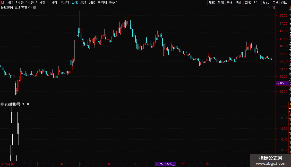Switch to 周线 weekly chart
The height and width of the screenshot is (167, 291).
click(x=83, y=2)
